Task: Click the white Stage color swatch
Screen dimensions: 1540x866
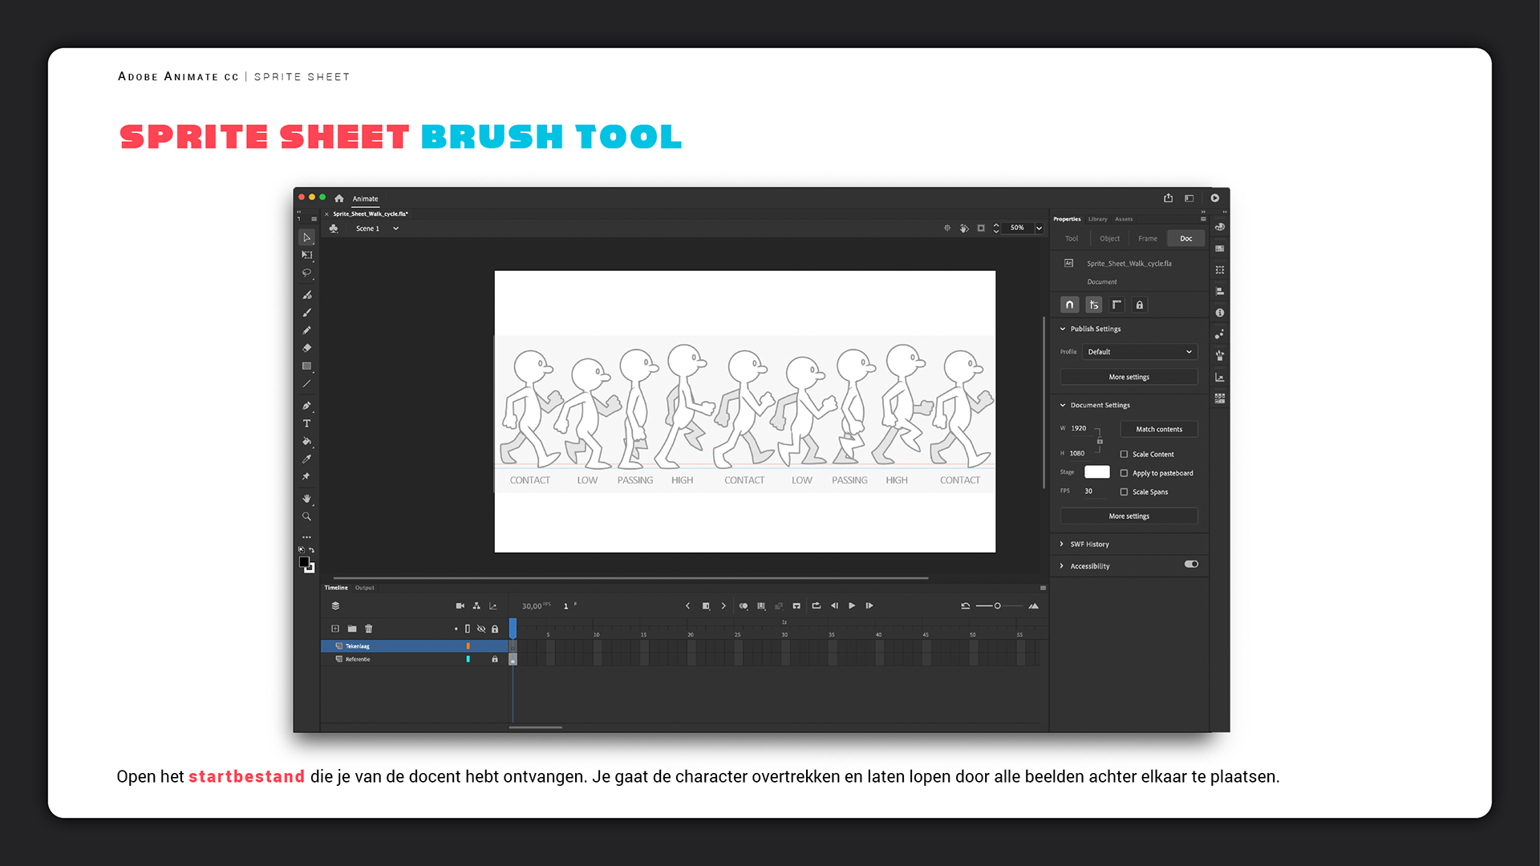Action: coord(1096,472)
